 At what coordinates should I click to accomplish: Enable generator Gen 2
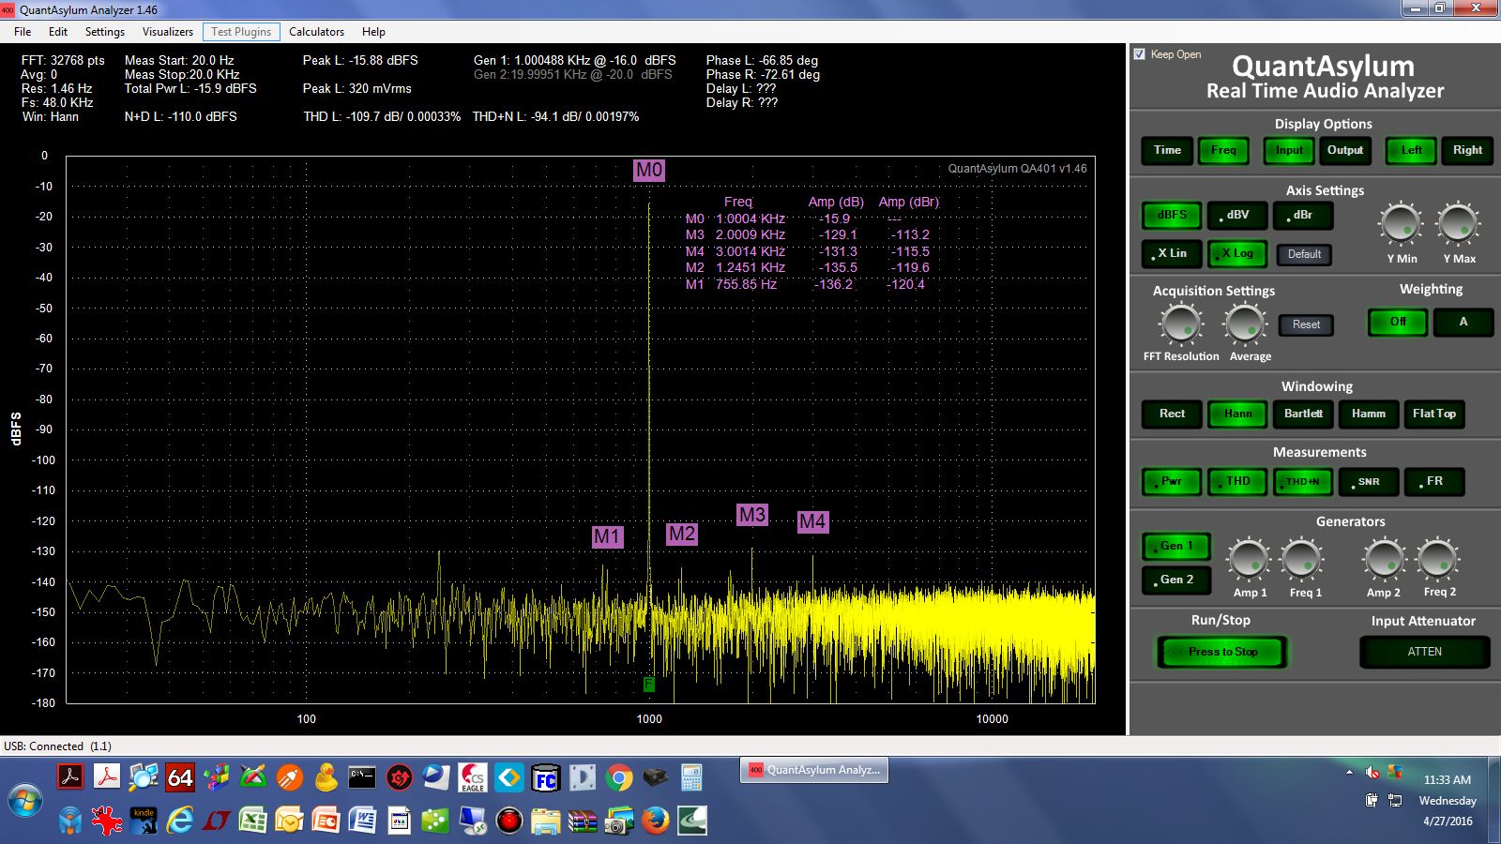pos(1176,580)
